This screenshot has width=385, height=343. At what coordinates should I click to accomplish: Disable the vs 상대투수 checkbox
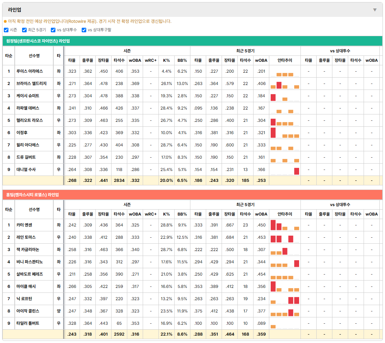53,30
